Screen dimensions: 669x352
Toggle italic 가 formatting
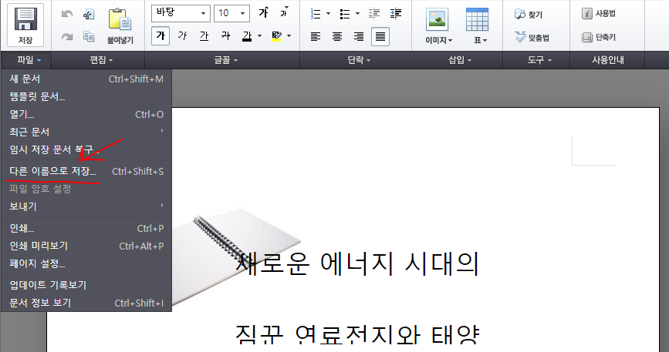click(183, 35)
